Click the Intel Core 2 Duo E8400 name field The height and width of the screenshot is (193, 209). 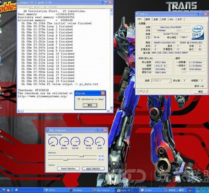[171, 27]
